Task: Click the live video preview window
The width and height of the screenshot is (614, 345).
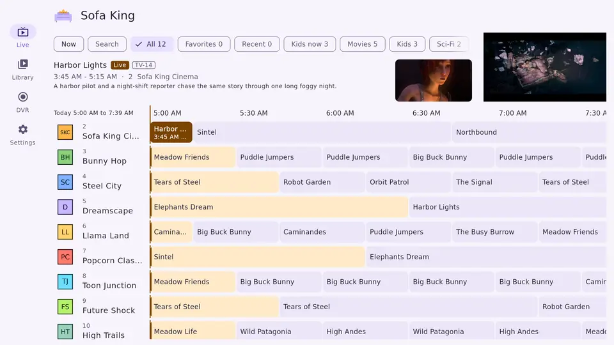Action: (545, 67)
